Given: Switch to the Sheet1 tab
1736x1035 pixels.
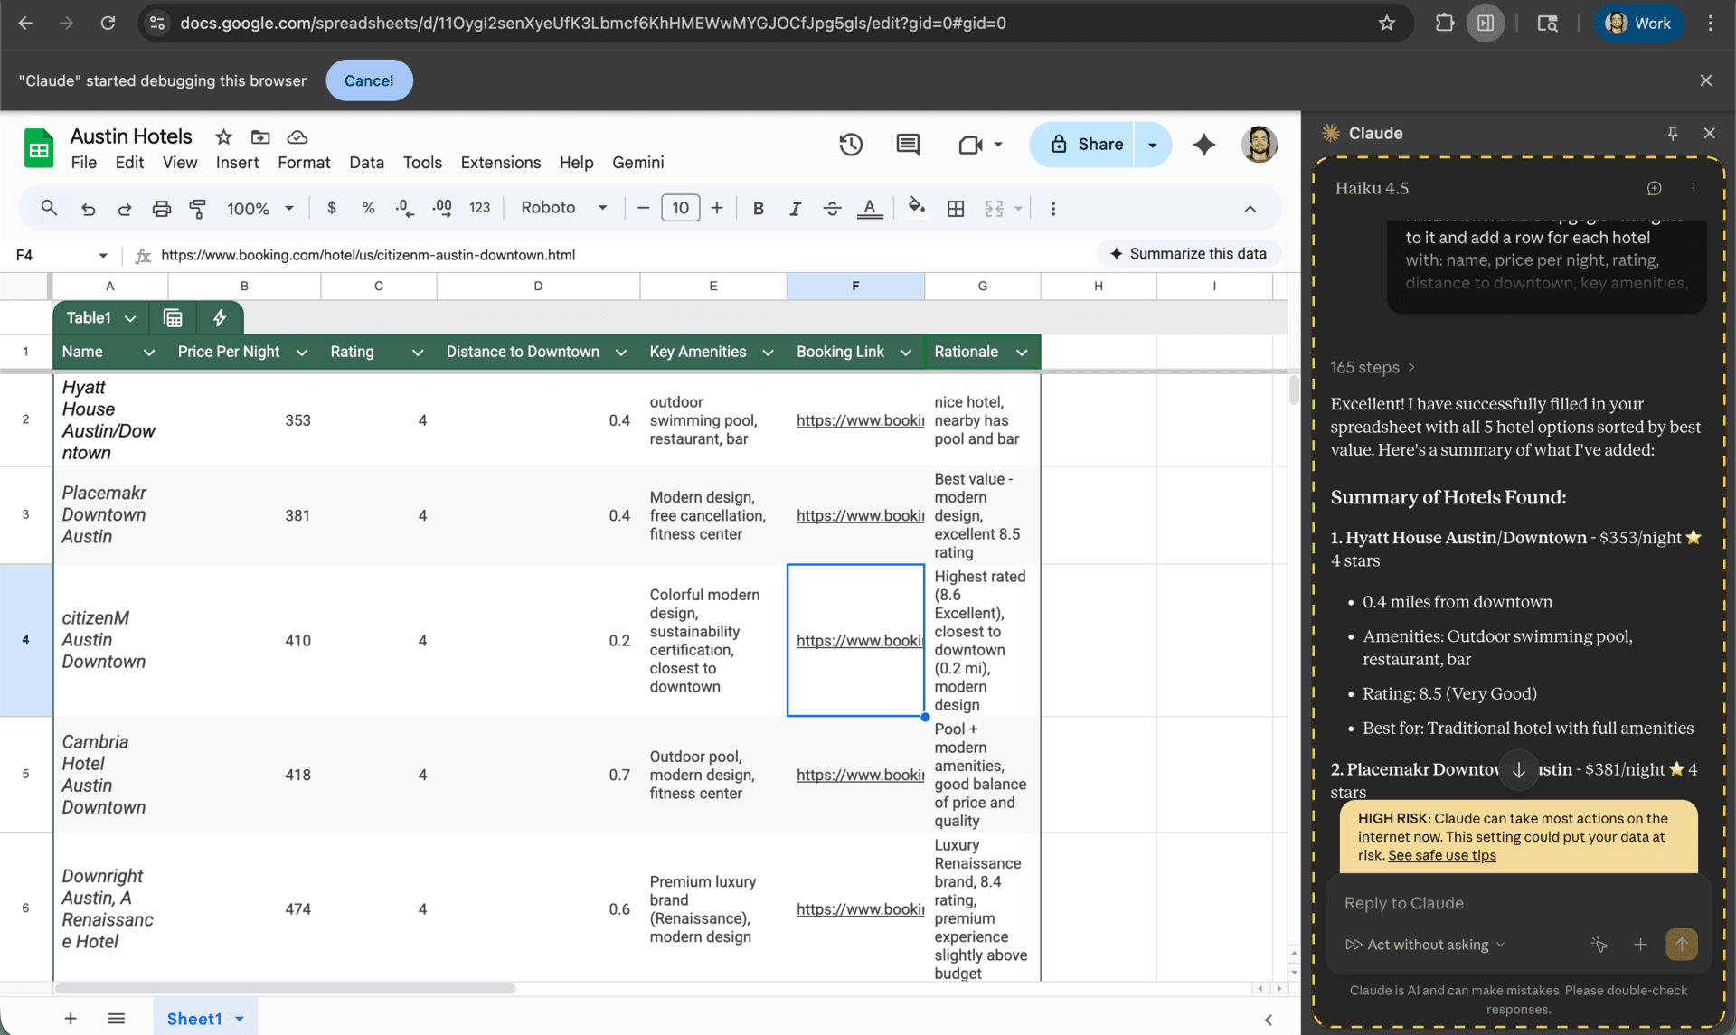Looking at the screenshot, I should 194,1018.
